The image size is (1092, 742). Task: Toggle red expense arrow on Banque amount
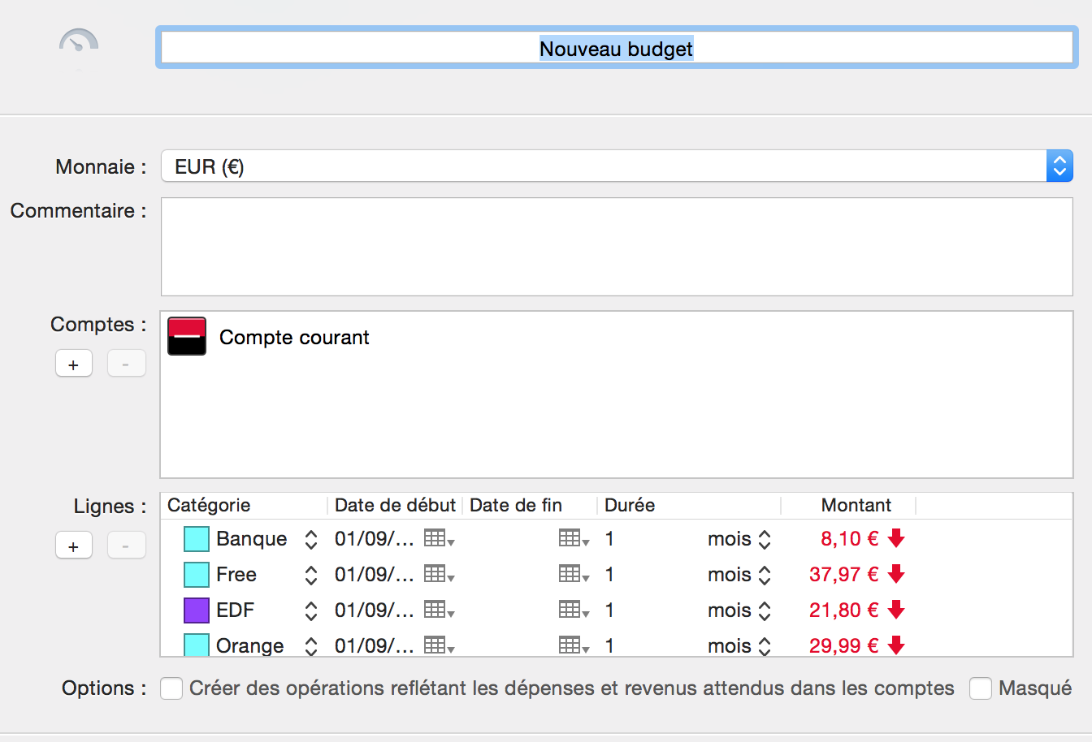896,538
